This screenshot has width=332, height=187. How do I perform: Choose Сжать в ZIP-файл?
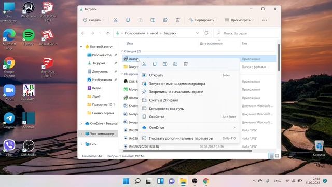click(x=189, y=100)
